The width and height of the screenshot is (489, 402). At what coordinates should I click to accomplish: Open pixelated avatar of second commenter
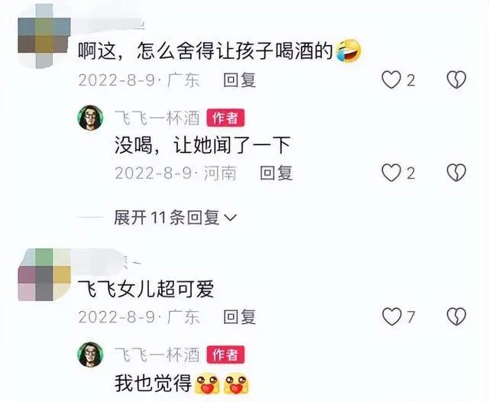coord(44,274)
